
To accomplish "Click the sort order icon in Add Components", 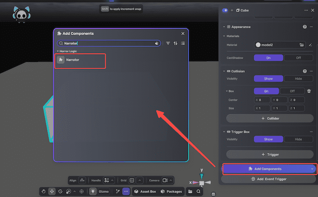I will click(x=176, y=43).
